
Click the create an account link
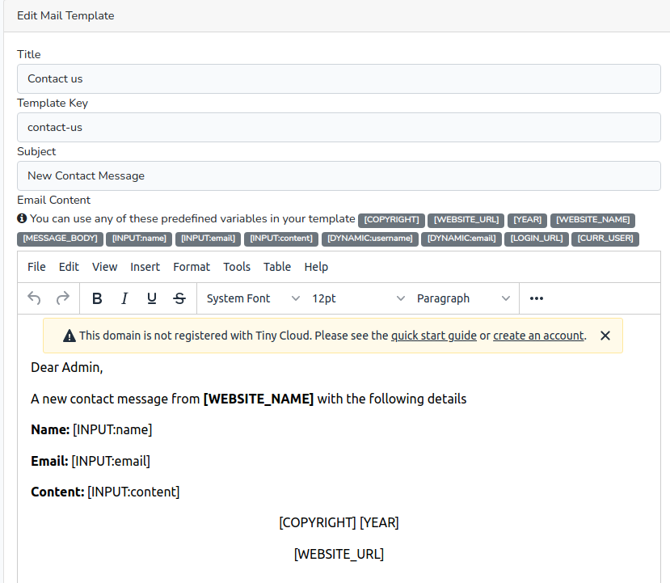point(539,335)
